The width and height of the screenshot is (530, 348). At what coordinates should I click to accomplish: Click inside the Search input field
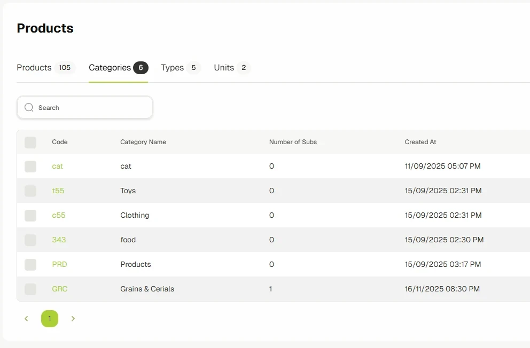(x=84, y=107)
